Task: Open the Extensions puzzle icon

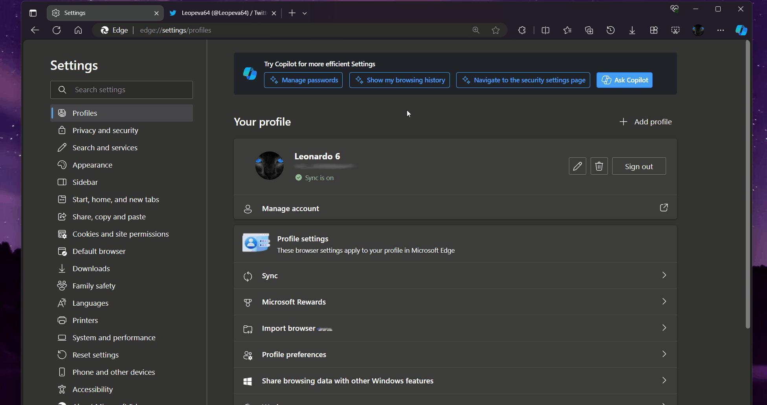Action: [x=522, y=30]
